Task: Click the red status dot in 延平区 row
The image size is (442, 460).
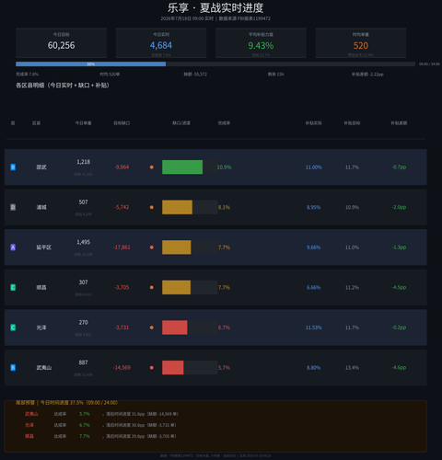Action: click(152, 247)
